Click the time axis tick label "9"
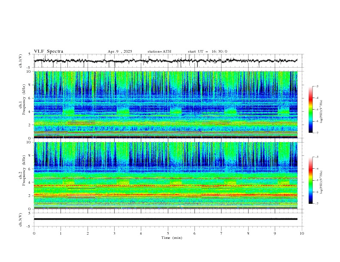340x262 pixels. click(275, 233)
